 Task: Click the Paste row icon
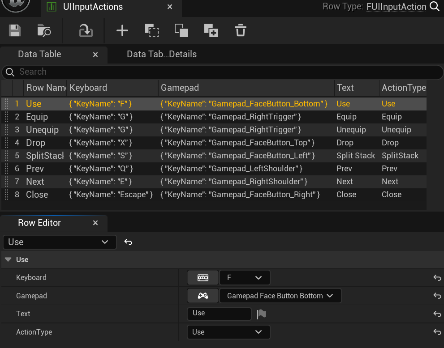[181, 30]
